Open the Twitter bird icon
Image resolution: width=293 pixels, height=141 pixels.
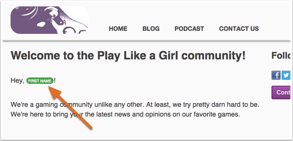point(286,75)
